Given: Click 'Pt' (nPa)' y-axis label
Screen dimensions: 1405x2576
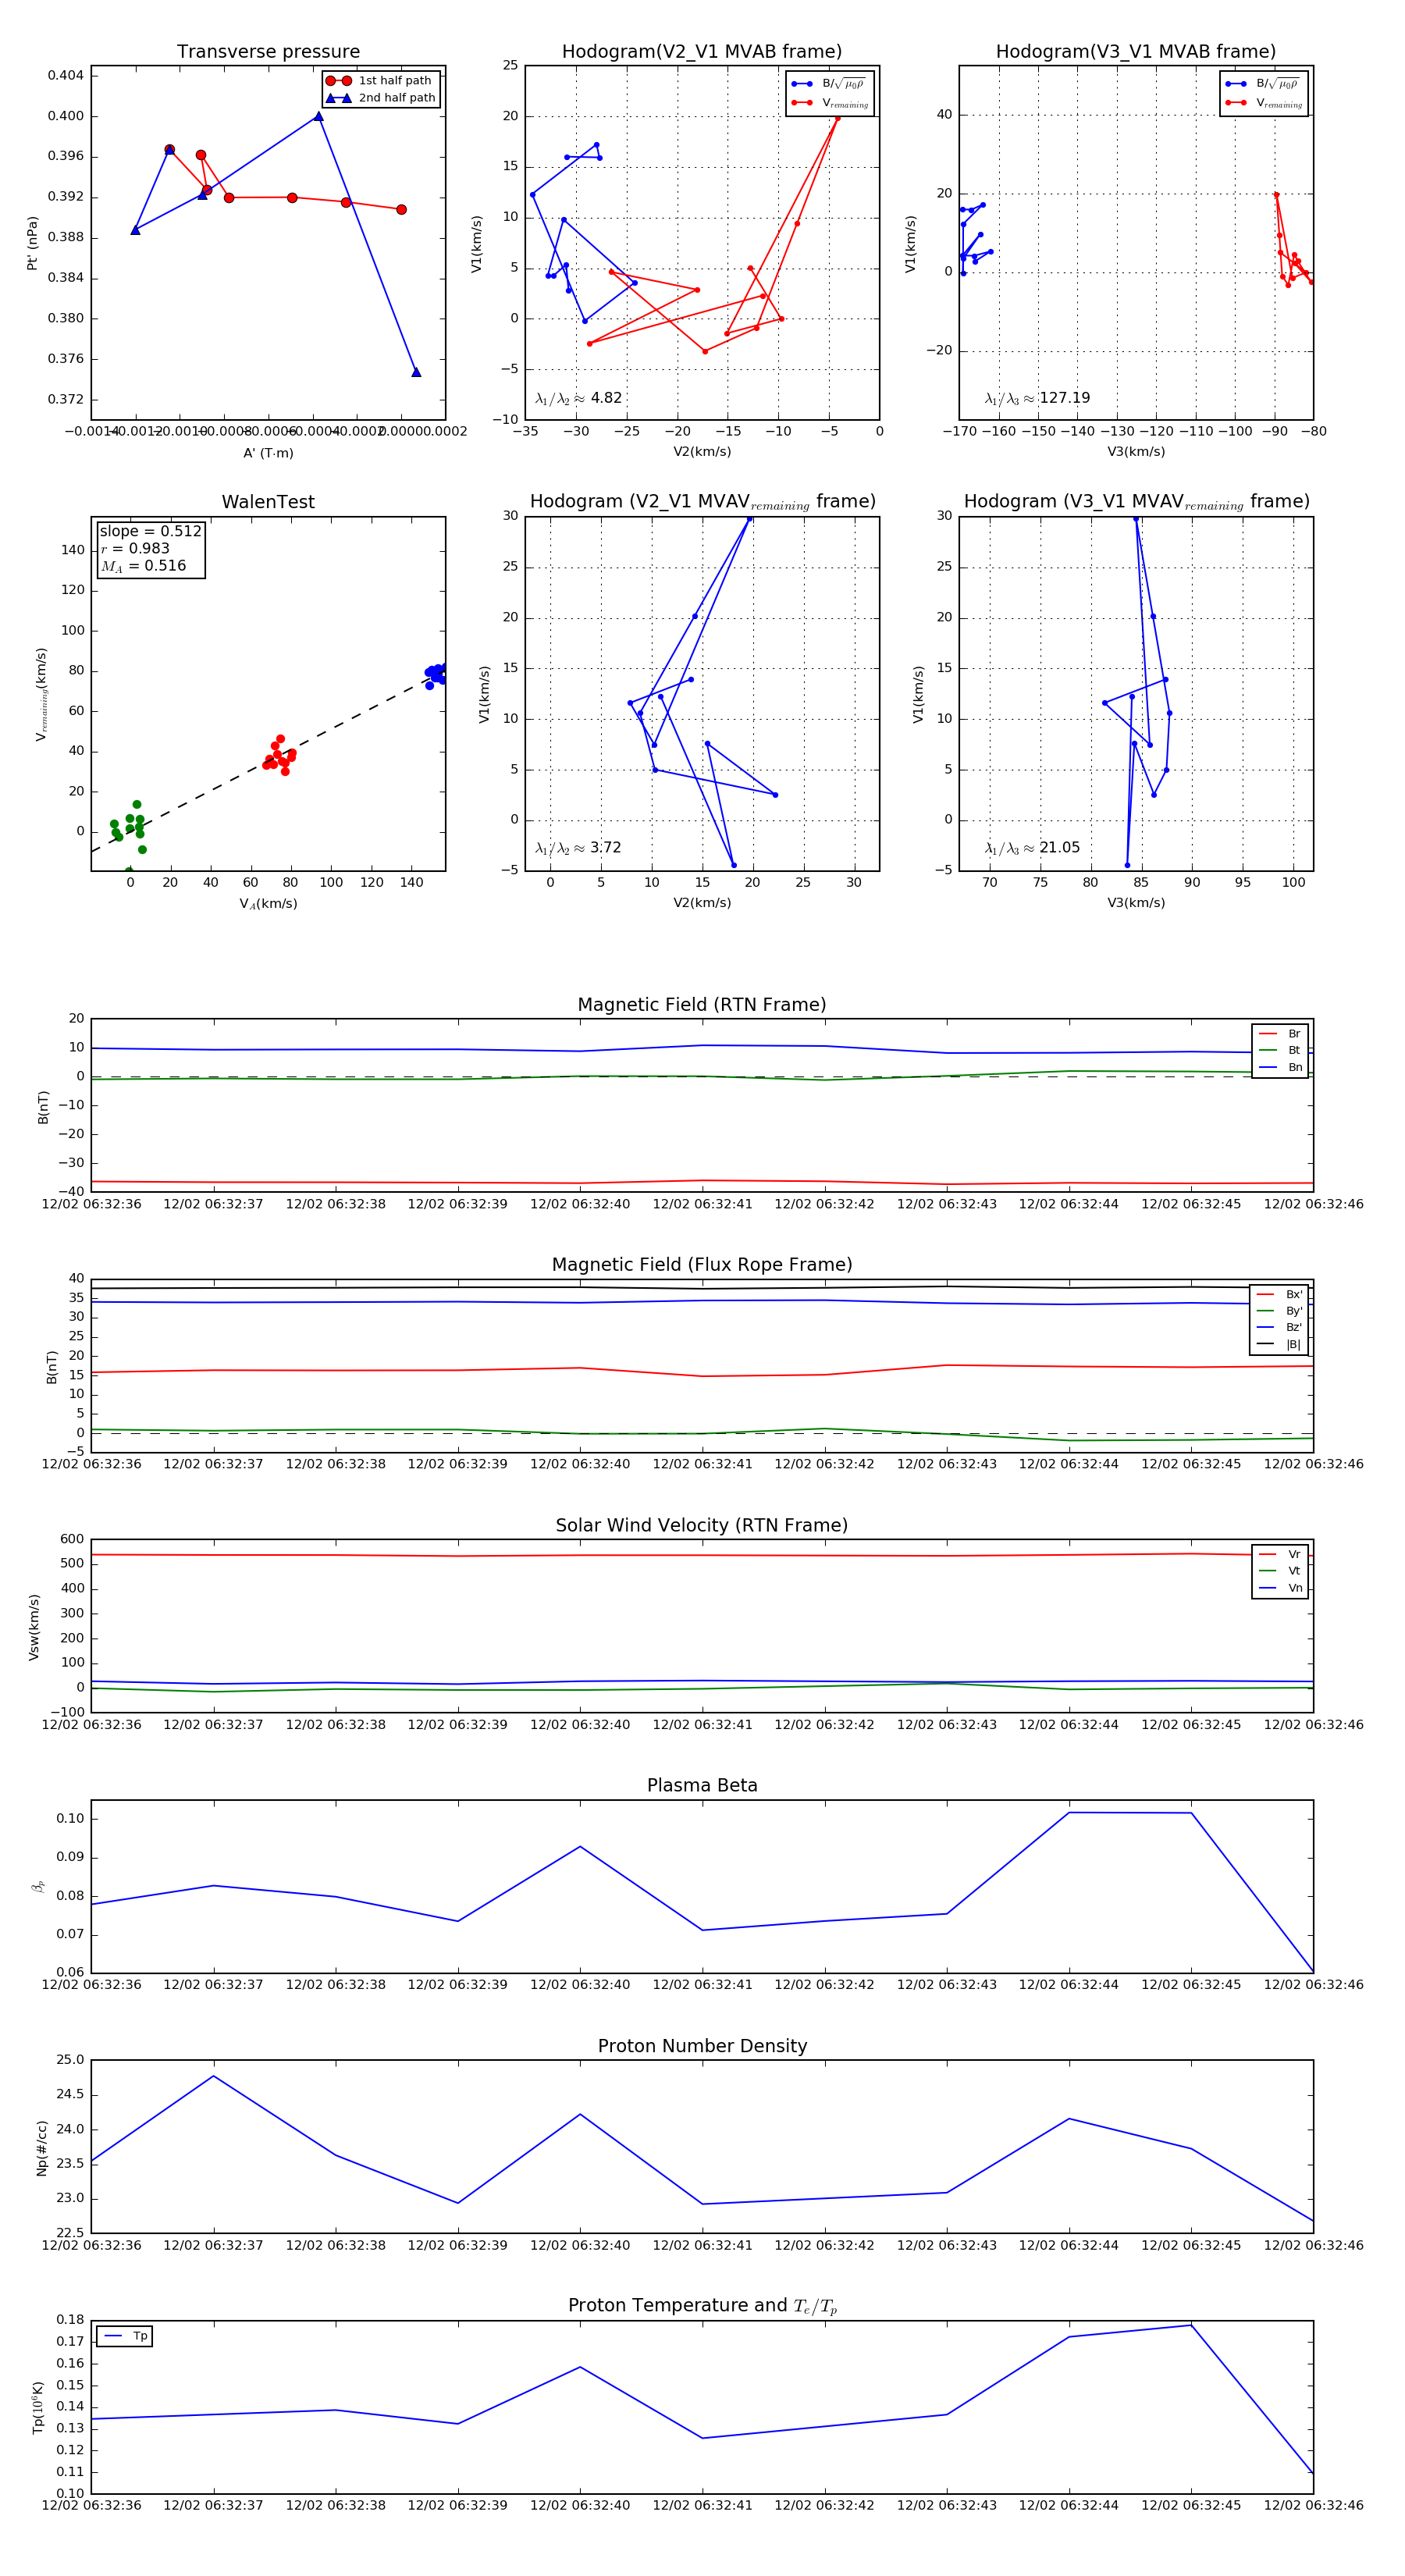Looking at the screenshot, I should point(32,243).
